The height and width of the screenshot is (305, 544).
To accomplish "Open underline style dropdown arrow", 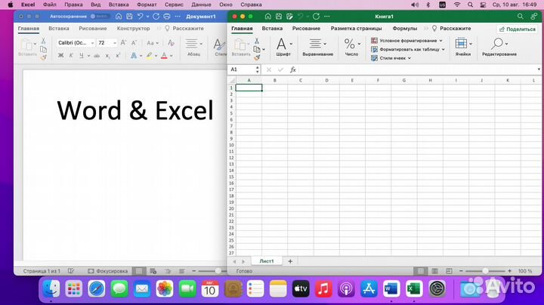I will [x=88, y=56].
